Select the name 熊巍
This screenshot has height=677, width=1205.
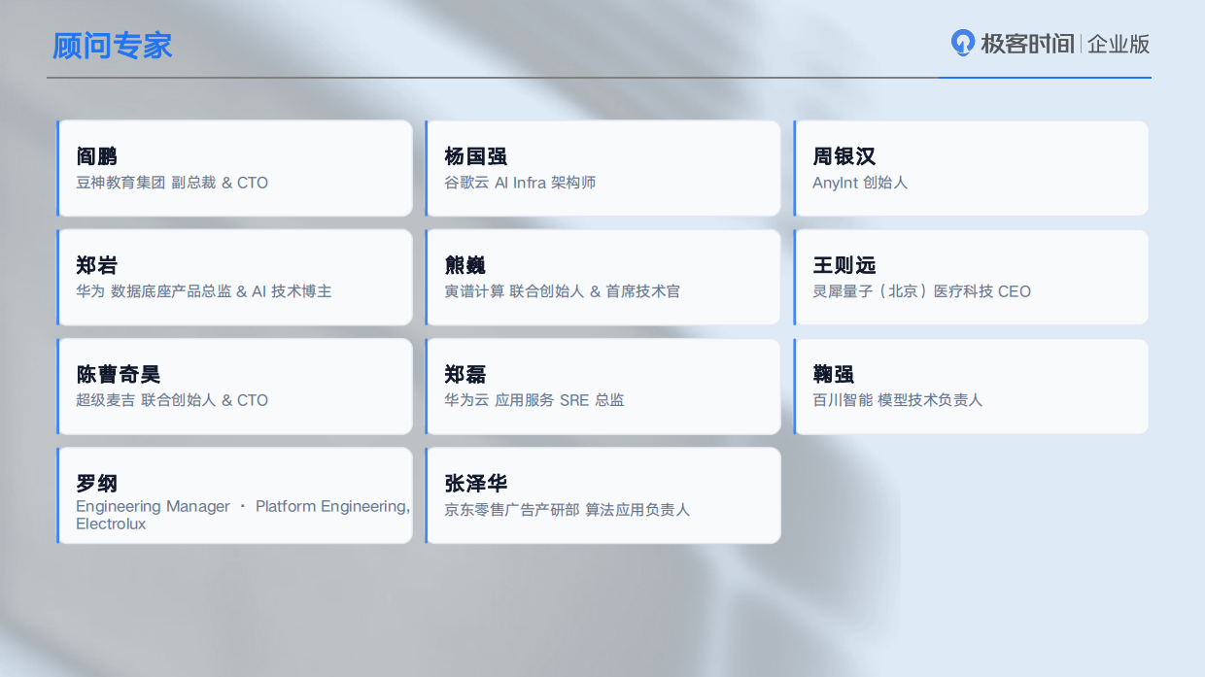click(x=465, y=265)
